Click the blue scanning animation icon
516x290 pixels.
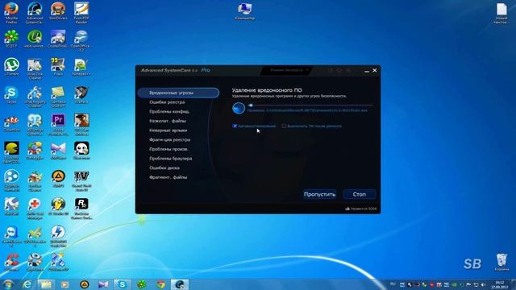[239, 108]
